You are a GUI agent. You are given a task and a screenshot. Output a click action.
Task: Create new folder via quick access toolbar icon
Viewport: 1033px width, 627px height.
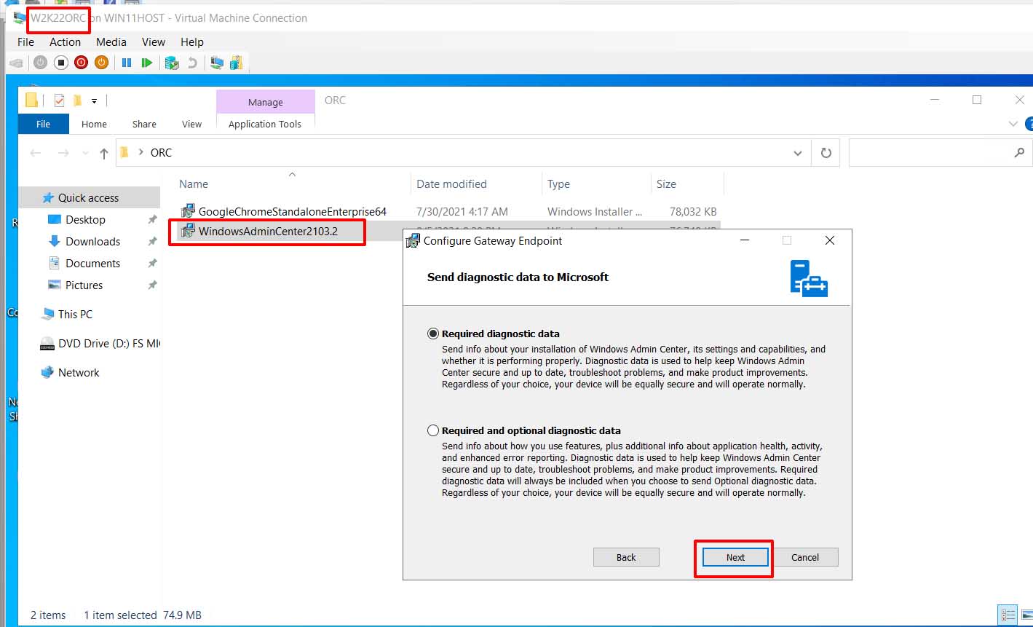(77, 100)
